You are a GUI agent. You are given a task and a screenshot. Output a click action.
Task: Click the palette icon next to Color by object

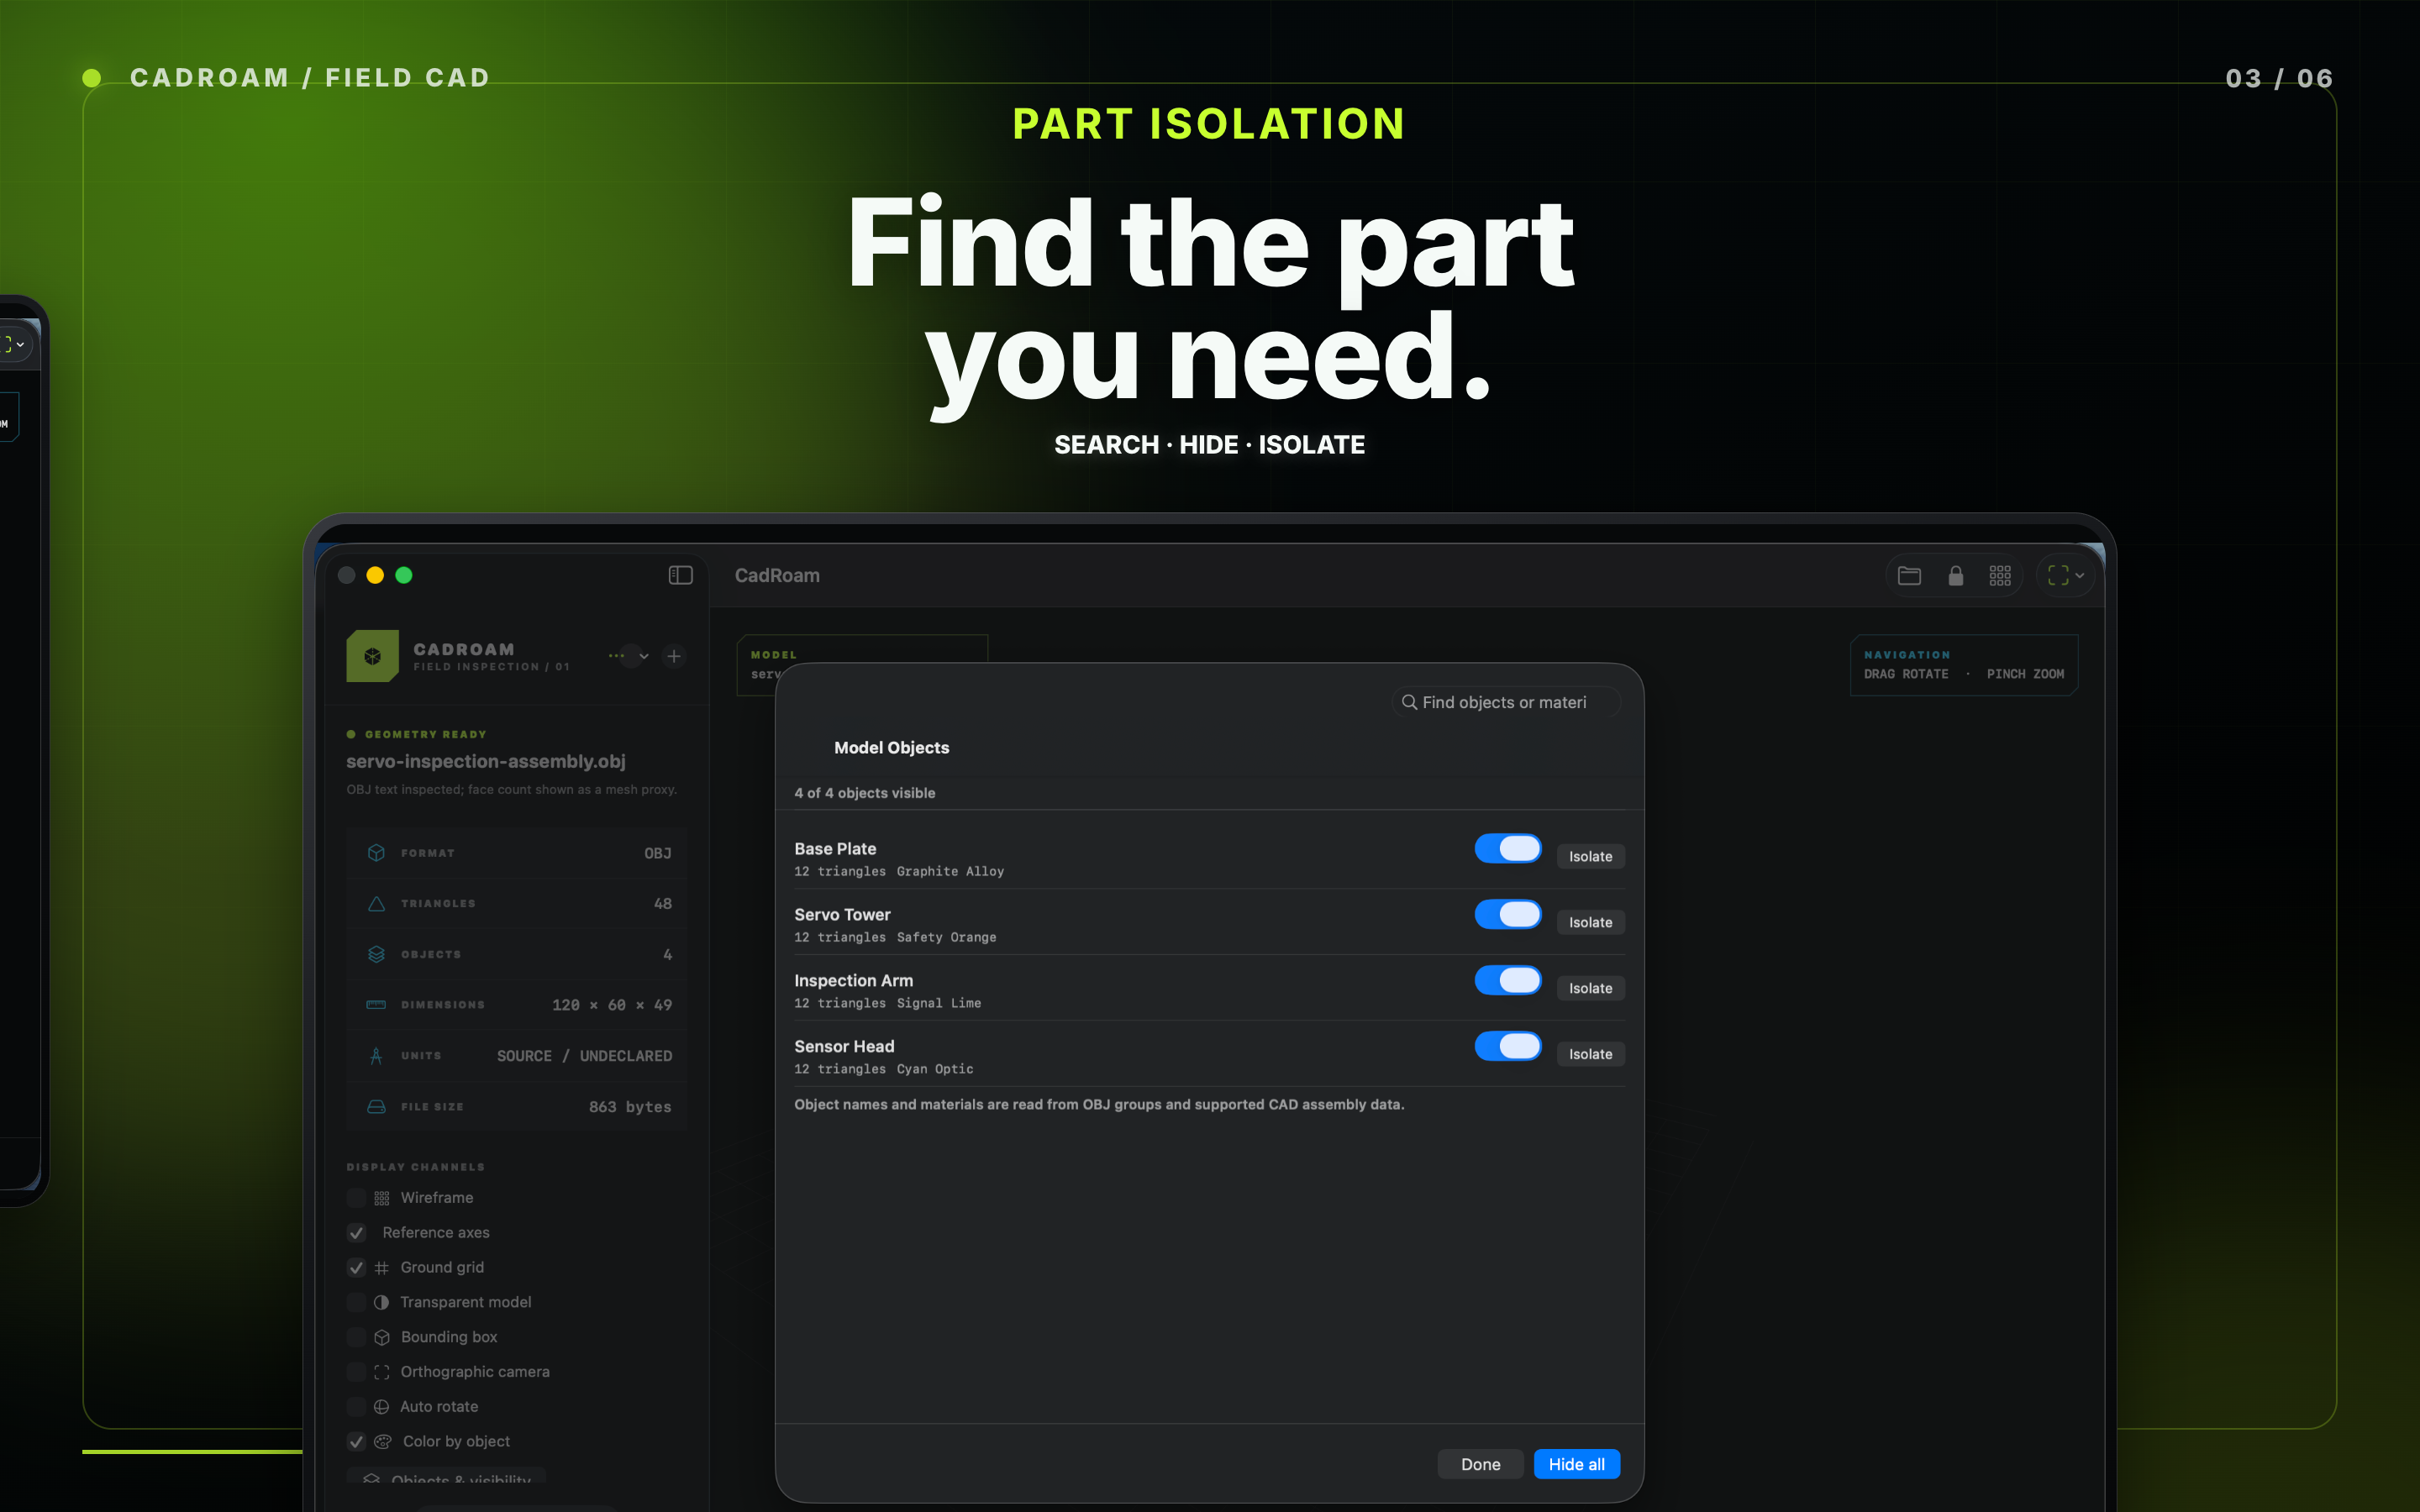(x=383, y=1442)
